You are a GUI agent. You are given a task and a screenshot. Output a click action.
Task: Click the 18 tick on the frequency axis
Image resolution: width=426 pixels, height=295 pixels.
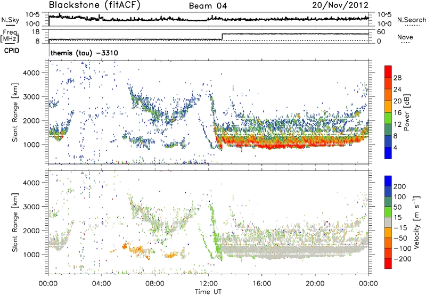36,32
